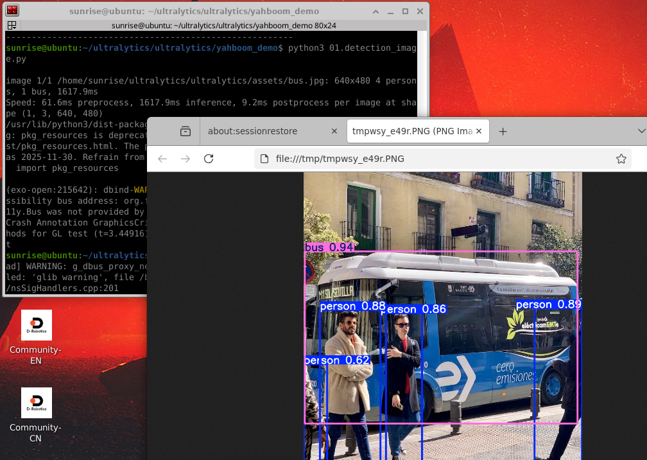Expand the list all tabs chevron
This screenshot has height=460, width=647.
641,131
